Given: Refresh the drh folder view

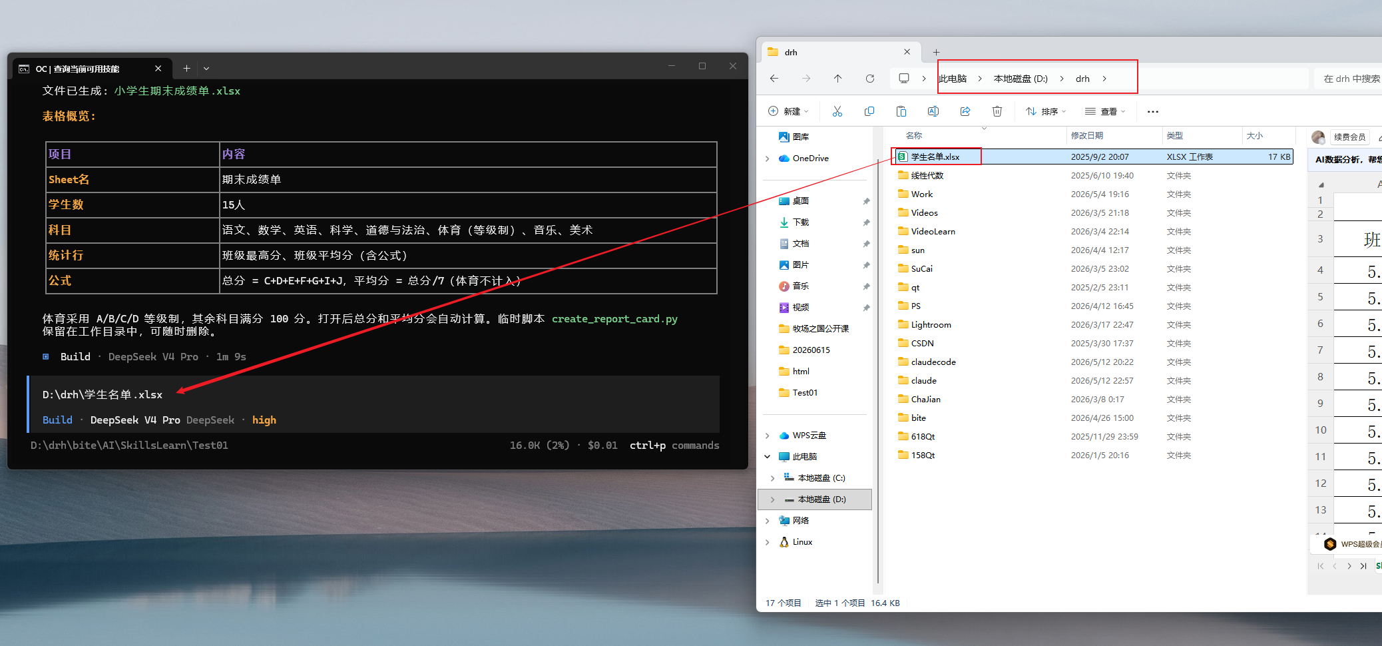Looking at the screenshot, I should (869, 79).
